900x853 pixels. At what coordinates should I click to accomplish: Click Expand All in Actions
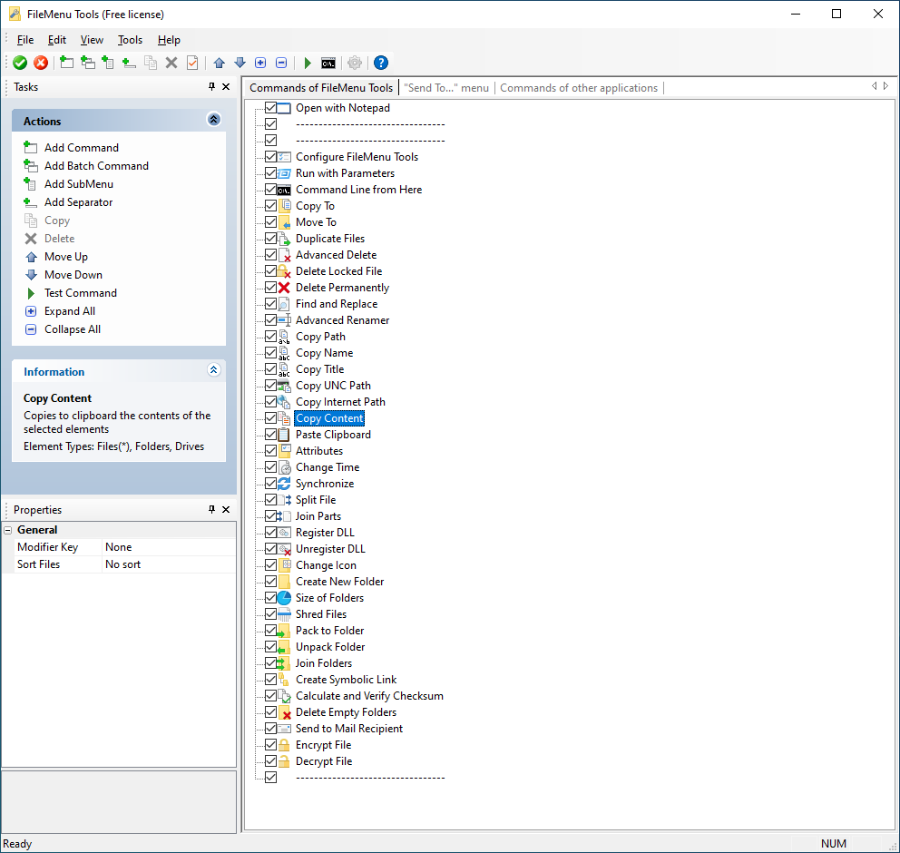click(x=70, y=311)
